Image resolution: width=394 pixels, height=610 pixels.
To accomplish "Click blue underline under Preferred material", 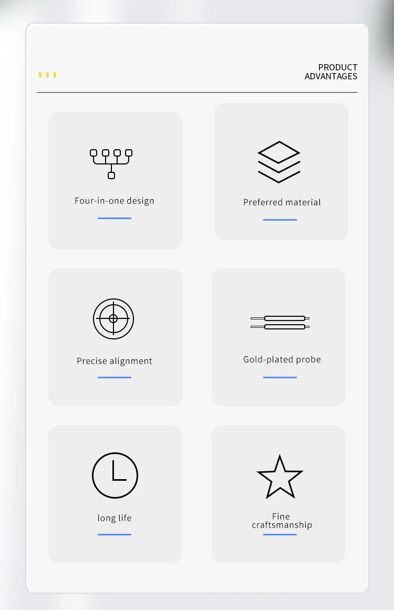I will [280, 220].
